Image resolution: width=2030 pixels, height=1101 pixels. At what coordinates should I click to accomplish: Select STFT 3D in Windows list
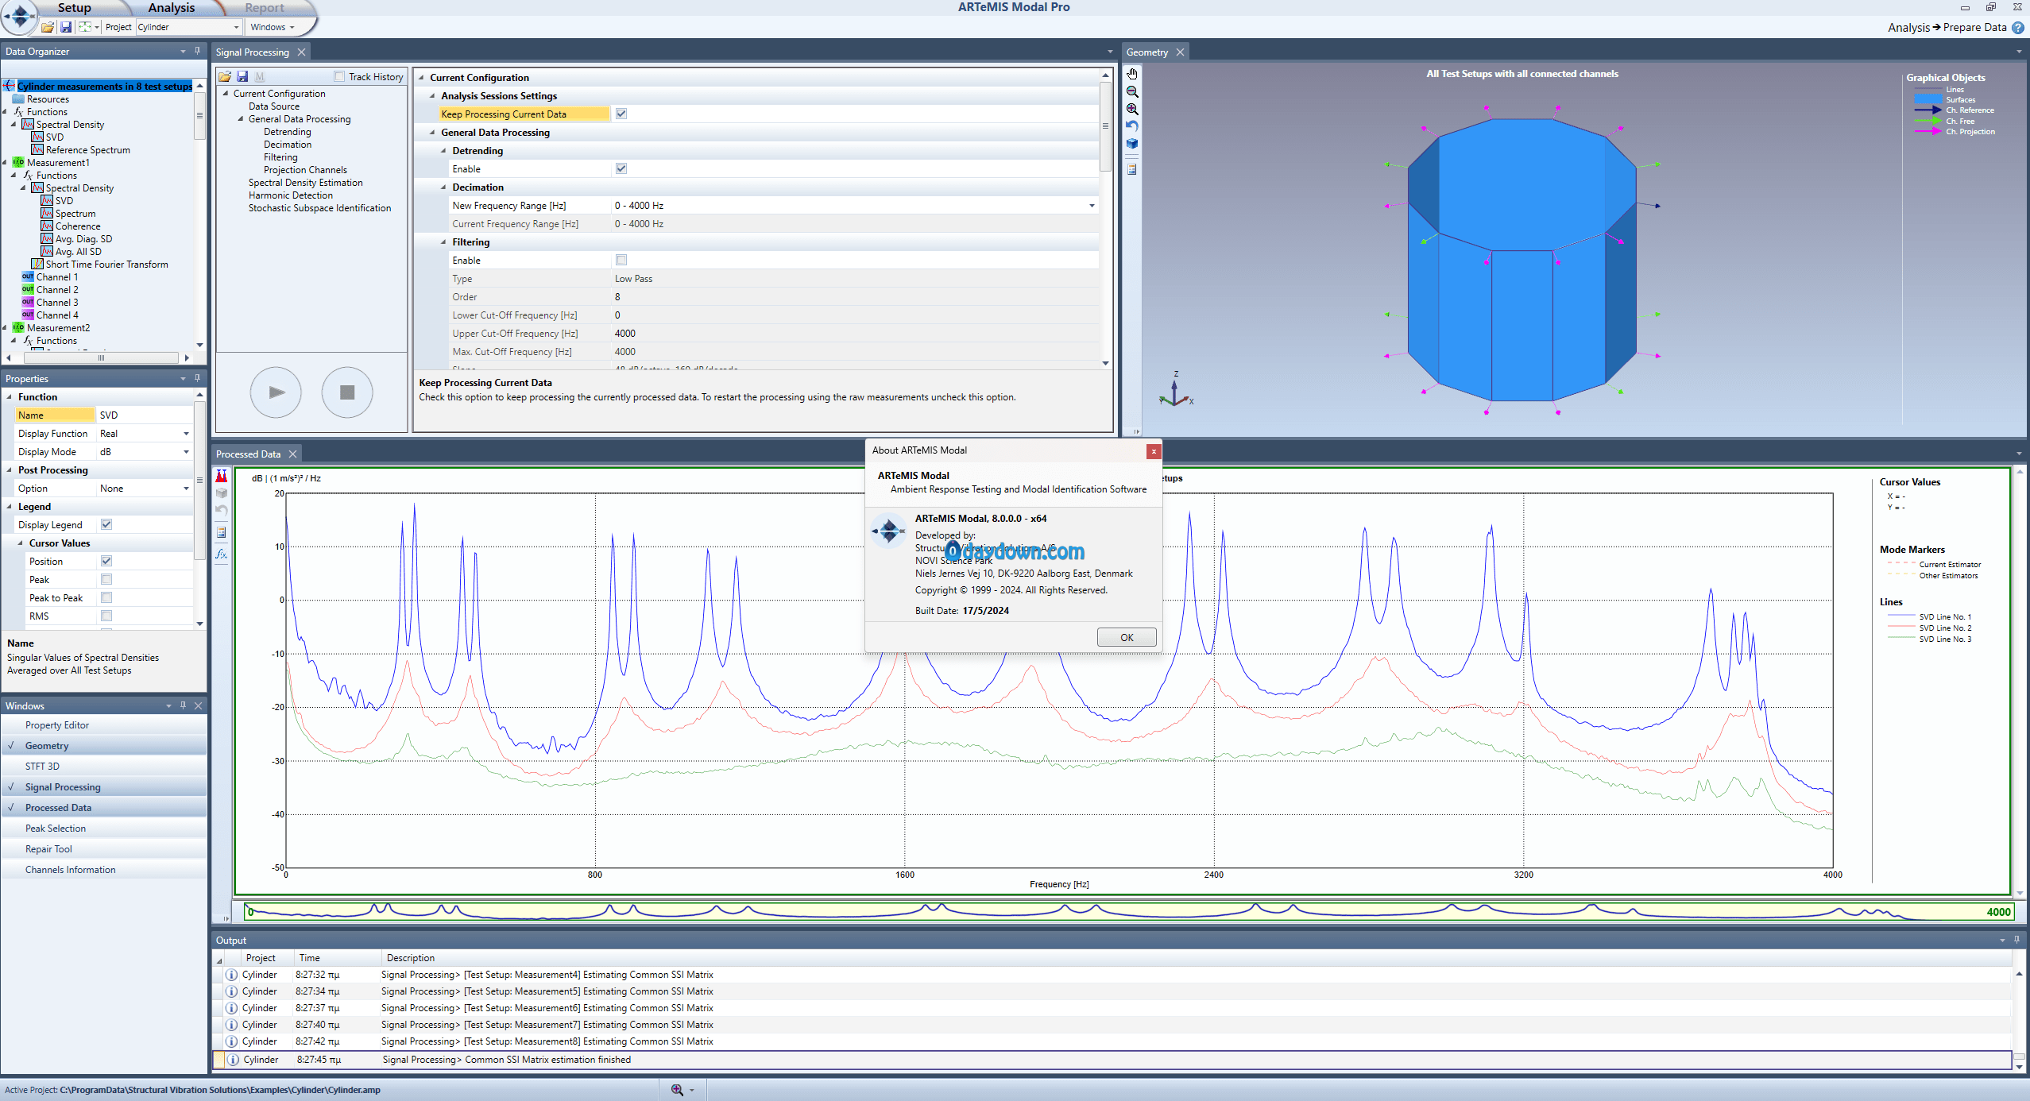click(x=104, y=766)
